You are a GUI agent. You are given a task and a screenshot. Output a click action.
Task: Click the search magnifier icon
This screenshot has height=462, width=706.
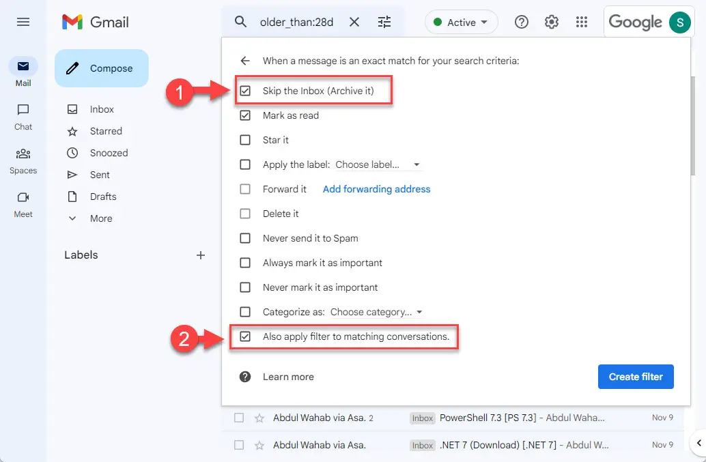[241, 22]
